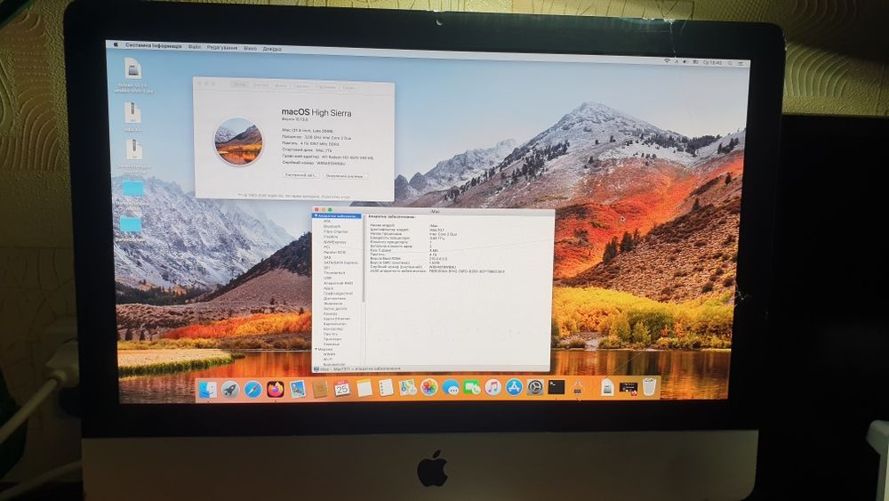Select Bluetooth in hardware list
Viewport: 889px width, 501px height.
332,226
